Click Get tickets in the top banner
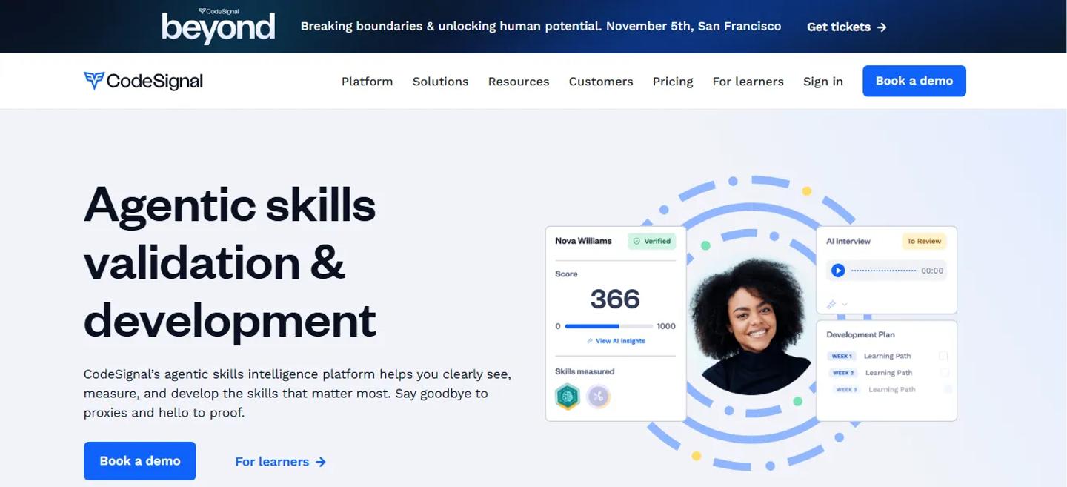 pos(847,27)
